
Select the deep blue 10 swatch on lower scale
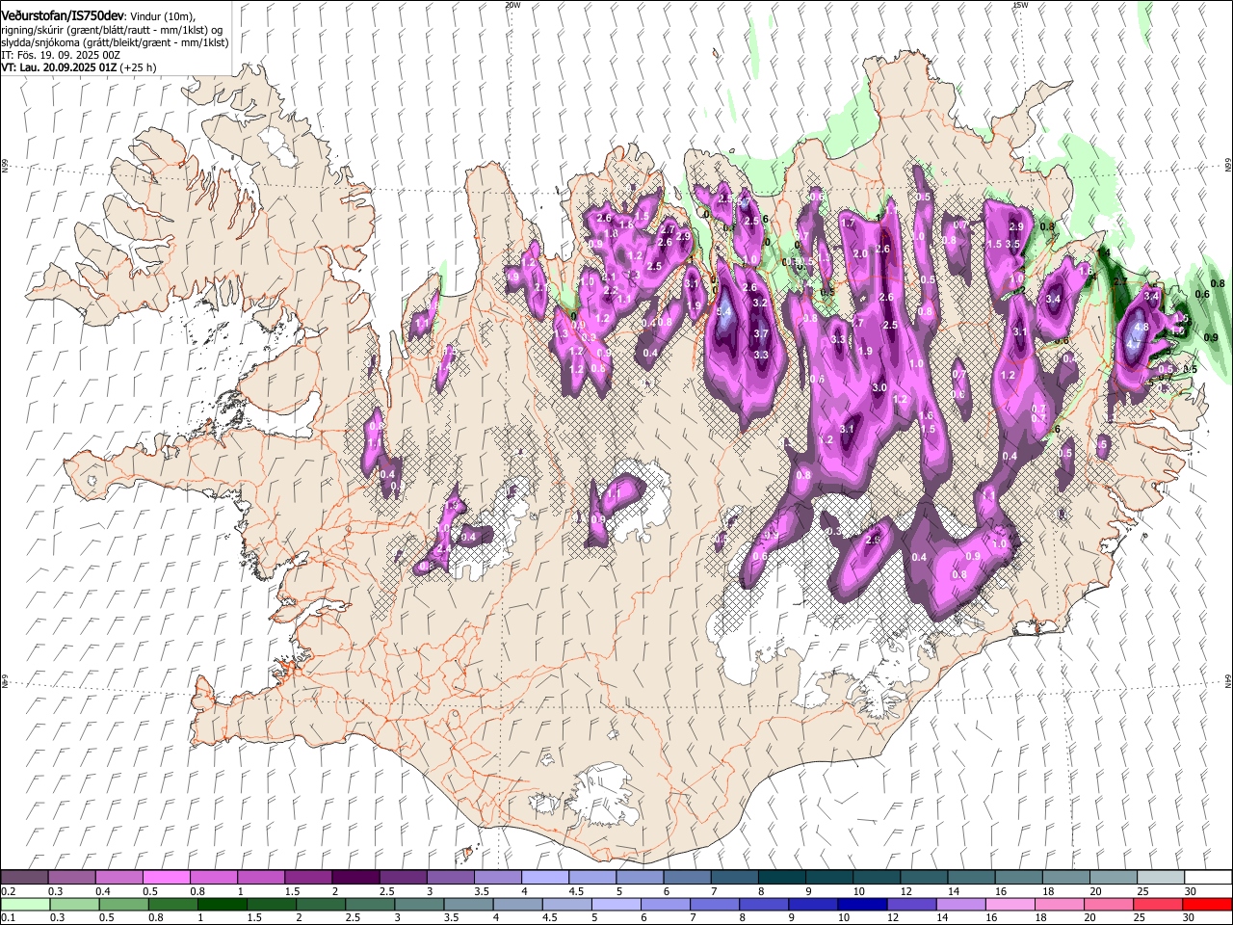861,904
